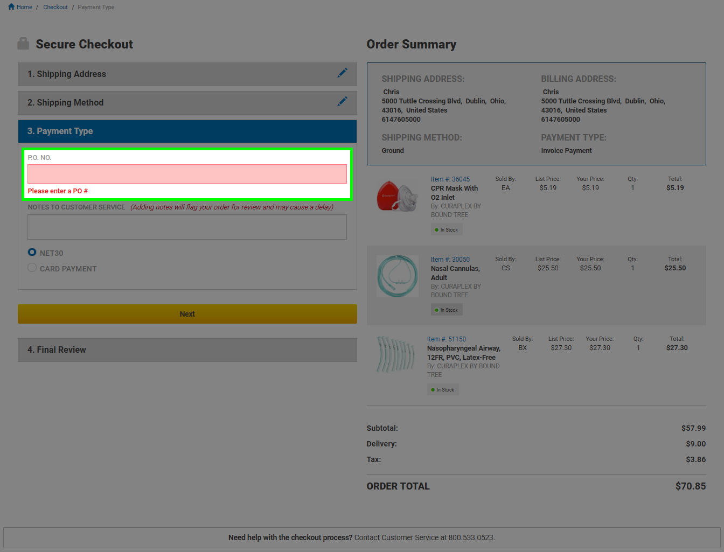Expand step 1 Shipping Address section
This screenshot has width=724, height=552.
click(187, 74)
